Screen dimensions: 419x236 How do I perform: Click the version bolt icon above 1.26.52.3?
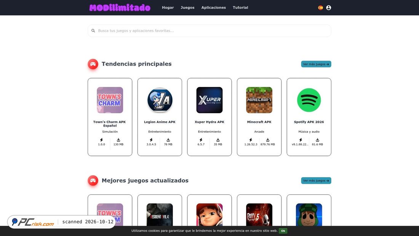point(251,140)
